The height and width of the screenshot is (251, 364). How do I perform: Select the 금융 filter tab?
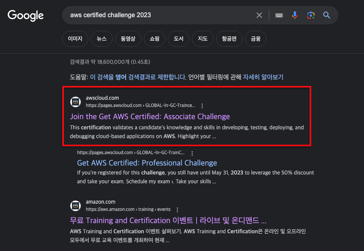pyautogui.click(x=256, y=39)
